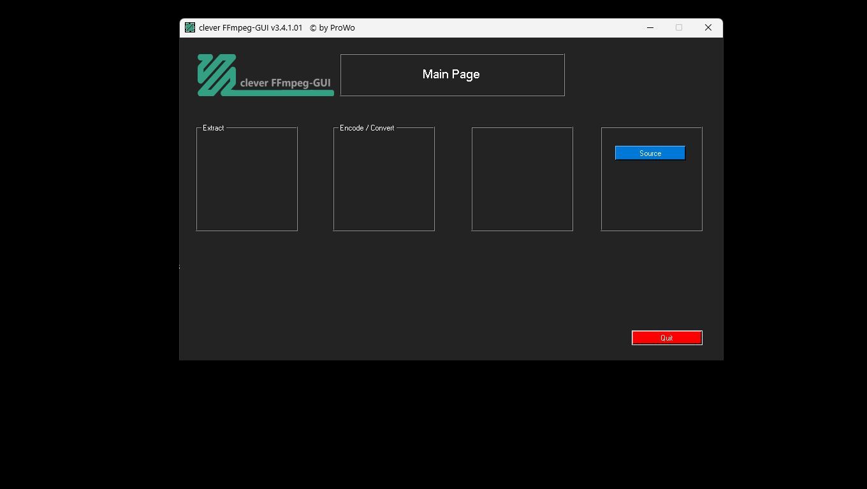Click the window title text clever FFmpeg-GUI v3.4.1.01

(x=251, y=28)
